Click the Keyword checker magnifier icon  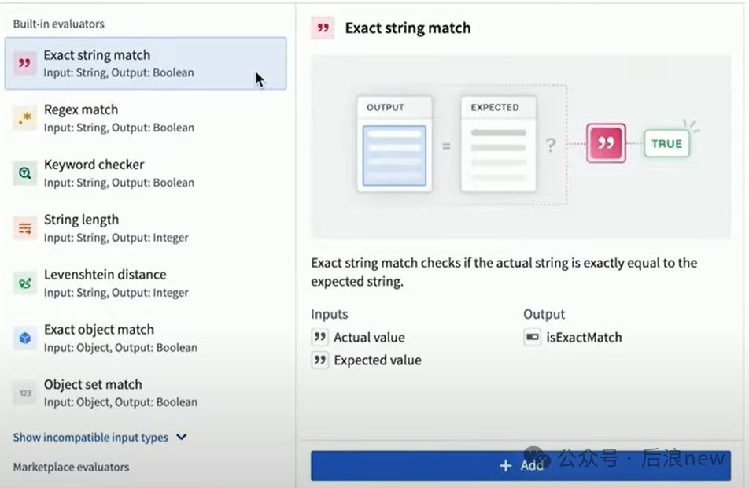[25, 173]
